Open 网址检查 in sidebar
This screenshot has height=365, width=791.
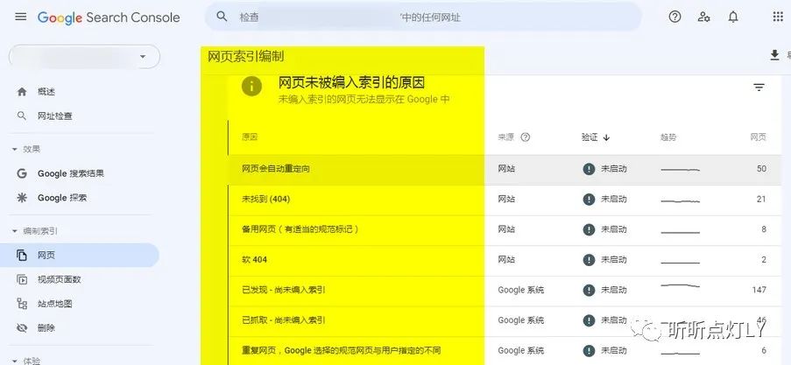point(56,116)
